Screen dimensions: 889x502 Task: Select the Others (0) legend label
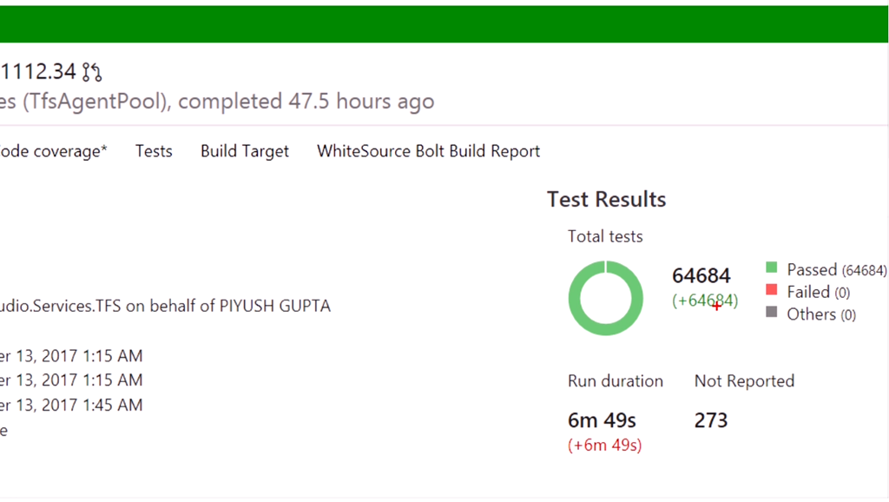[820, 314]
